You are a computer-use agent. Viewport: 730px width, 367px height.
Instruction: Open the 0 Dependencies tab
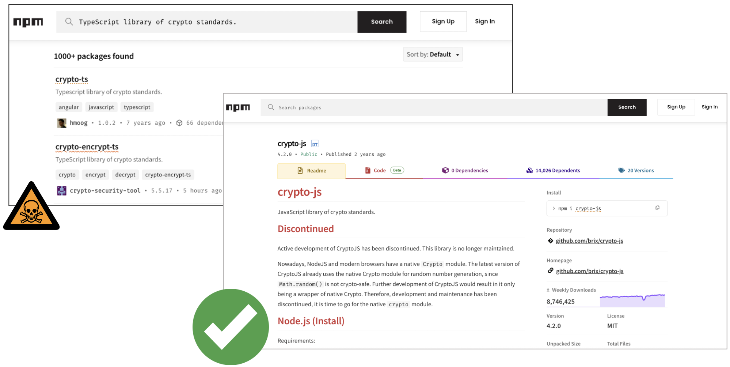pos(465,170)
